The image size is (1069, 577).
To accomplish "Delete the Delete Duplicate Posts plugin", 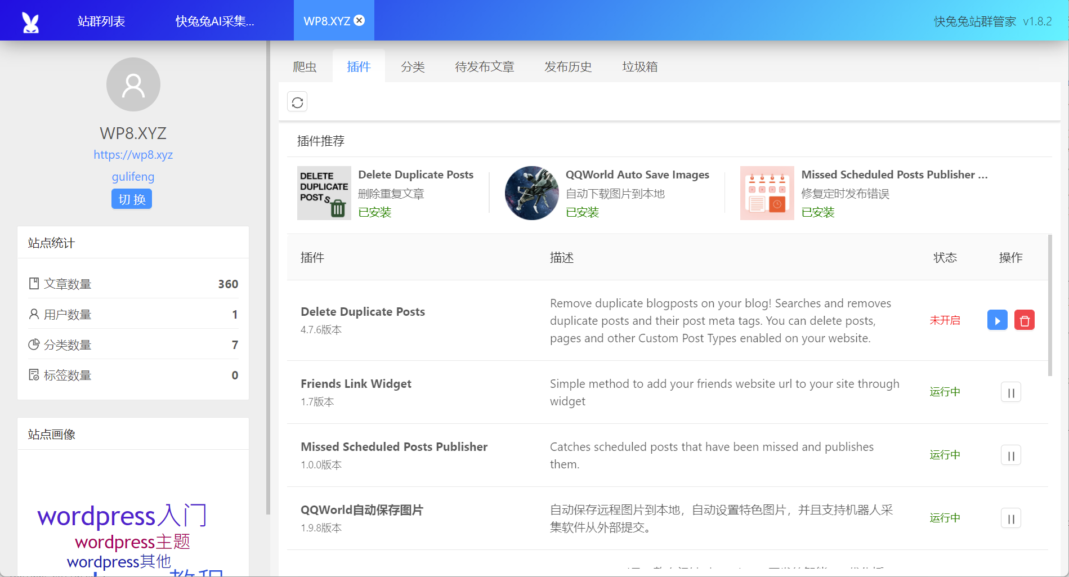I will tap(1025, 320).
